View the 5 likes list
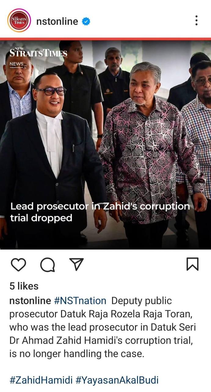The height and width of the screenshot is (392, 211). (x=24, y=286)
